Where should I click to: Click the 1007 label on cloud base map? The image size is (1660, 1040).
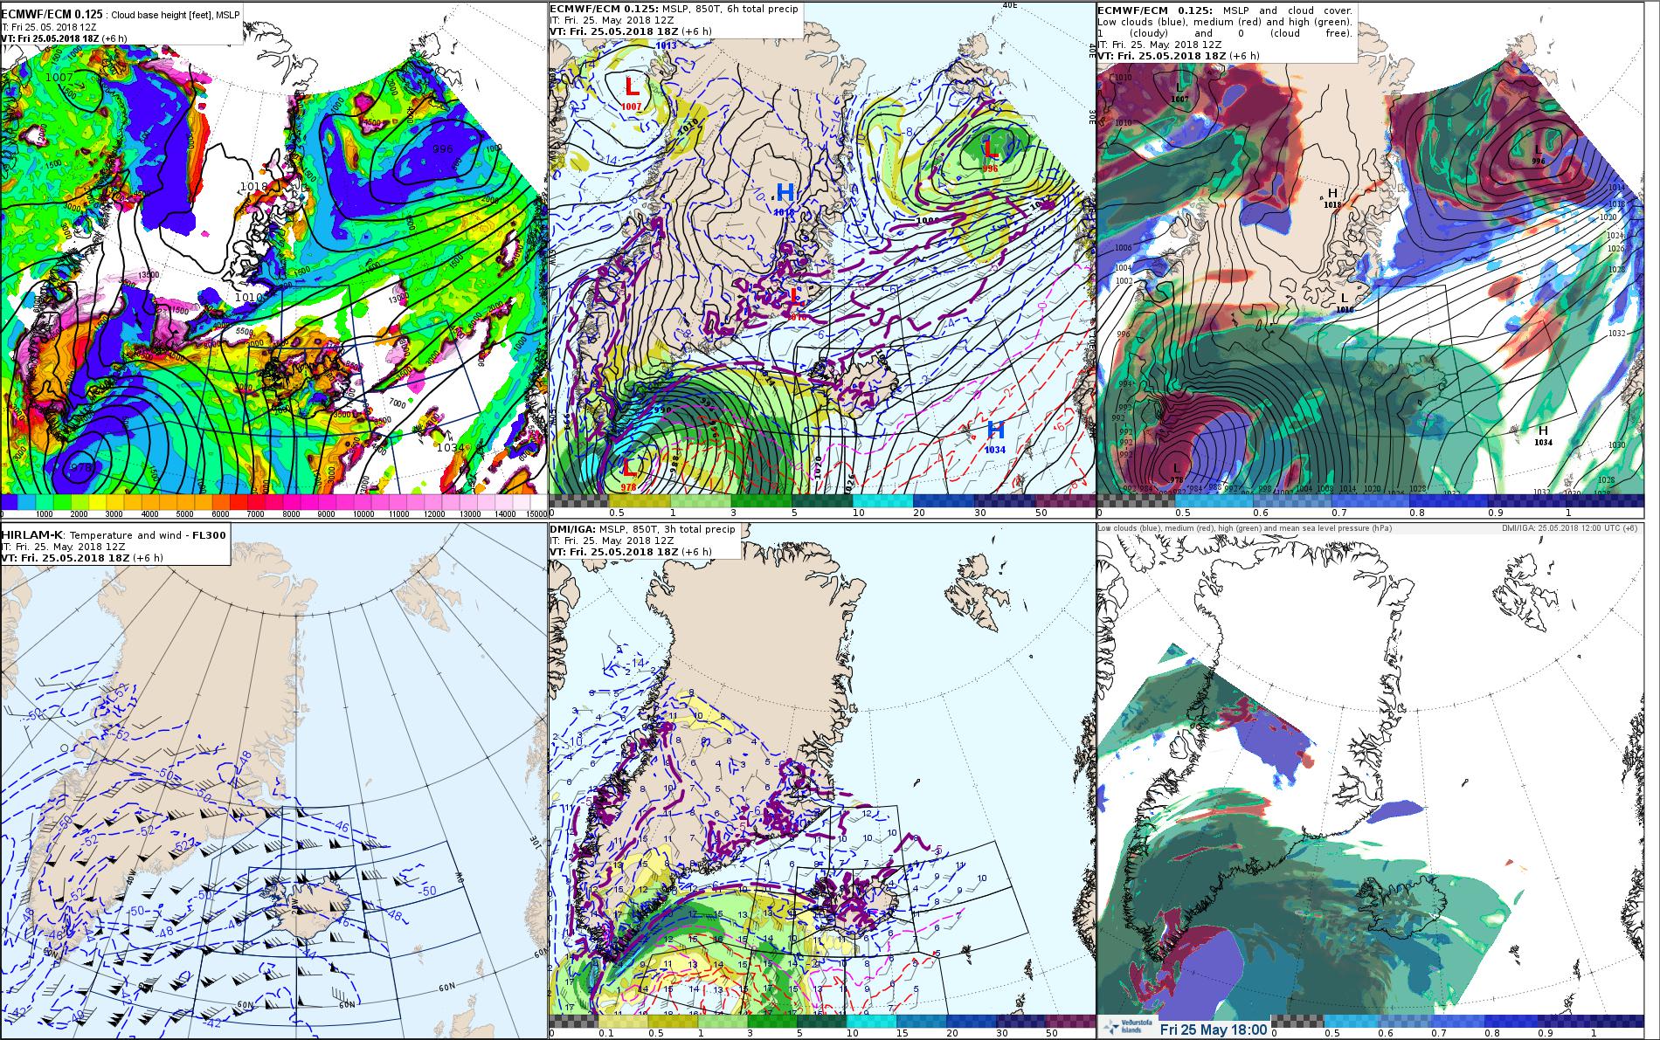(59, 78)
